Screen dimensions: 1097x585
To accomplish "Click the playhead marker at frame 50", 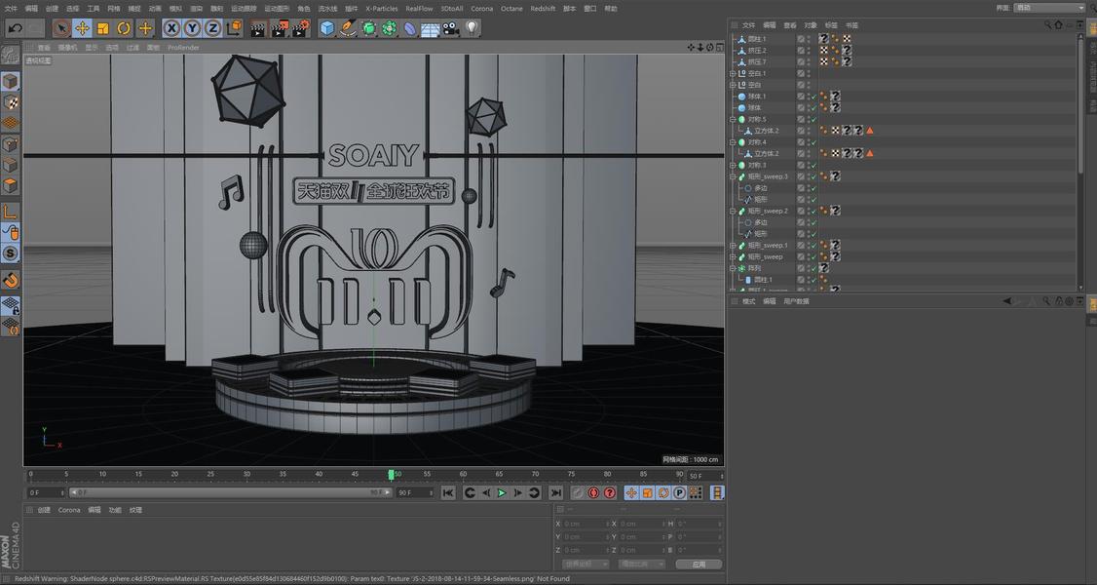I will point(391,475).
